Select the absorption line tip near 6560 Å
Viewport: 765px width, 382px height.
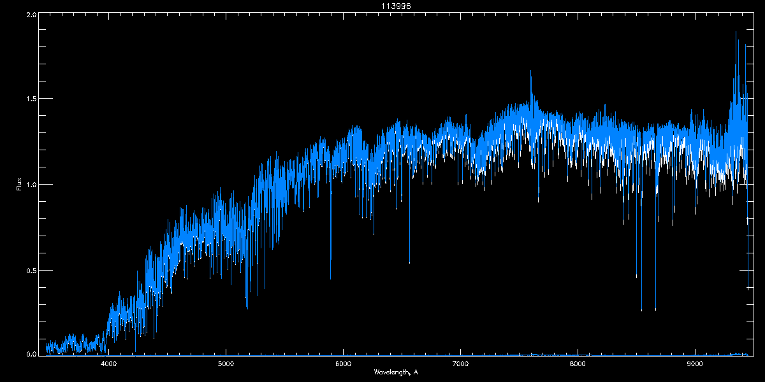409,262
